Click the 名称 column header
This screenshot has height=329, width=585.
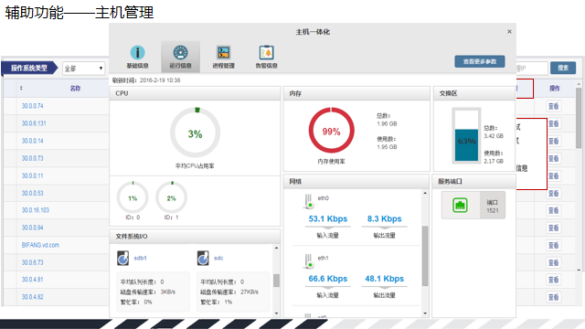tap(75, 89)
